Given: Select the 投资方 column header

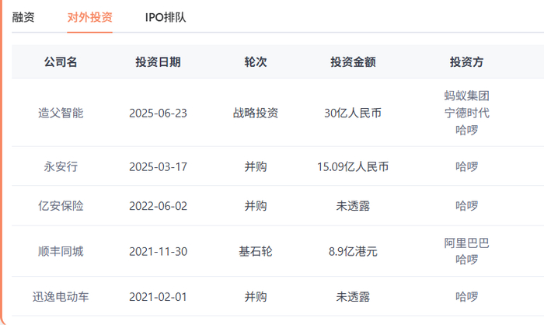Looking at the screenshot, I should click(x=466, y=62).
